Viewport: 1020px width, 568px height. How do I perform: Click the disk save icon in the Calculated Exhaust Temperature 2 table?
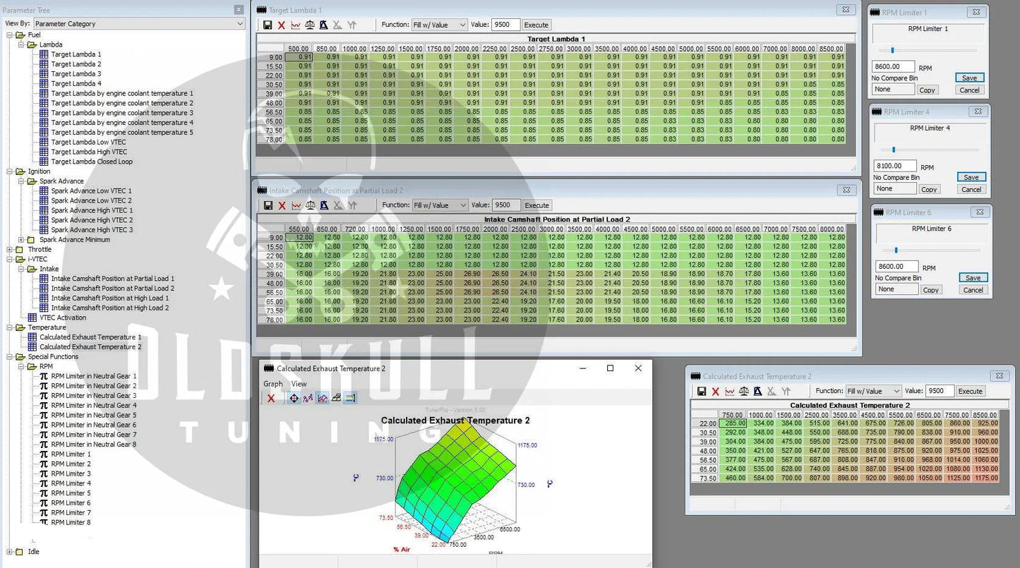click(x=702, y=392)
